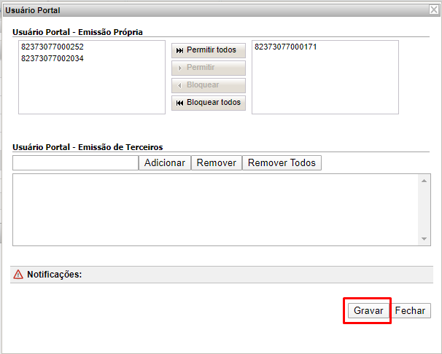
Task: Click the Permitir todos button
Action: click(209, 50)
